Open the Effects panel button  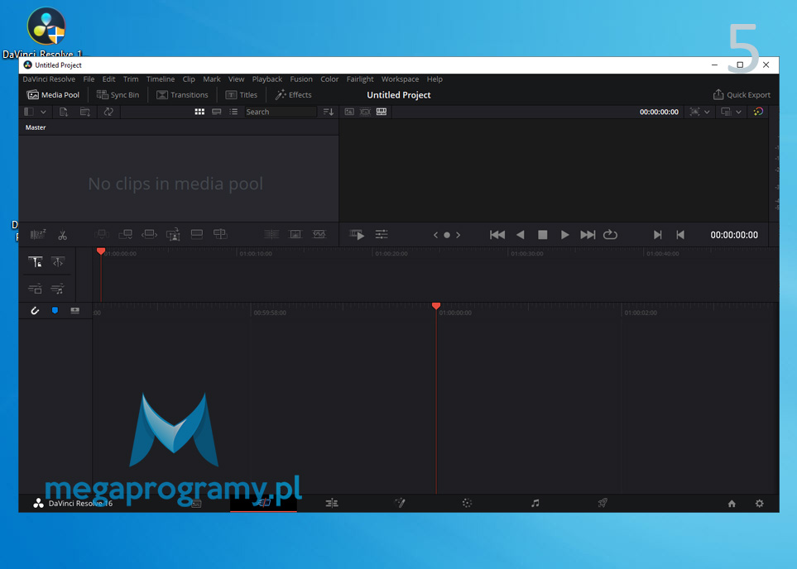[293, 95]
